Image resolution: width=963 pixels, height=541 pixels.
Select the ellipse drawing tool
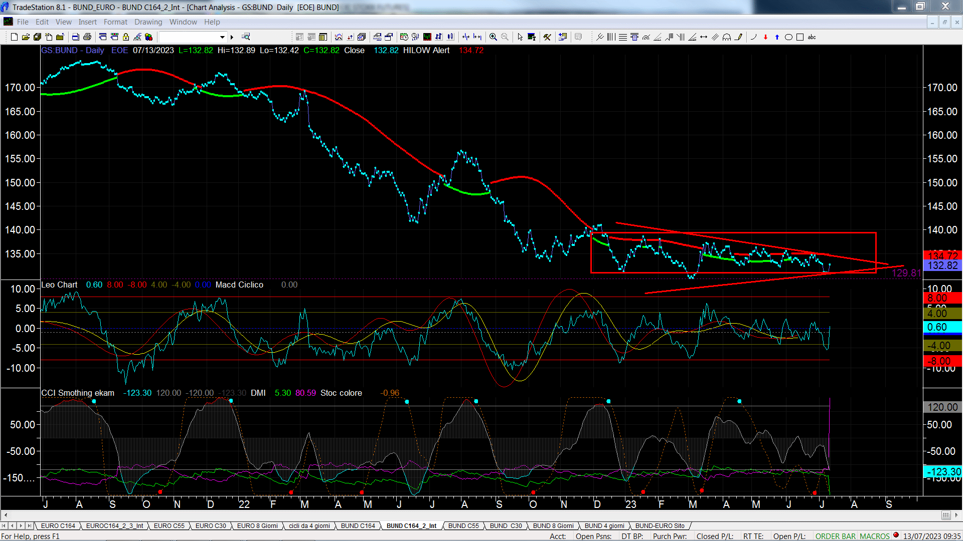click(x=788, y=37)
